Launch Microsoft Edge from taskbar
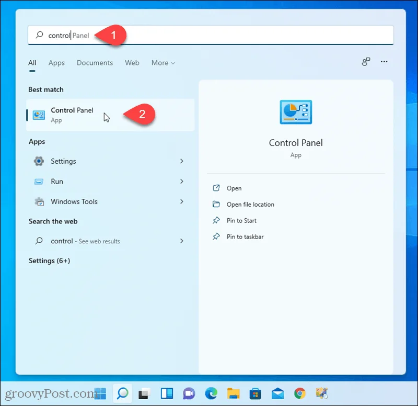The image size is (418, 406). click(211, 394)
